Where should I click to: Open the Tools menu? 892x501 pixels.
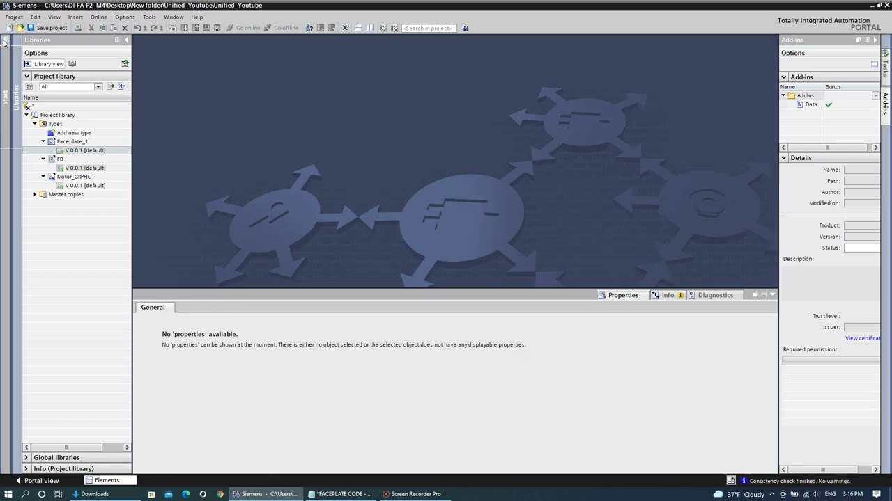(149, 17)
